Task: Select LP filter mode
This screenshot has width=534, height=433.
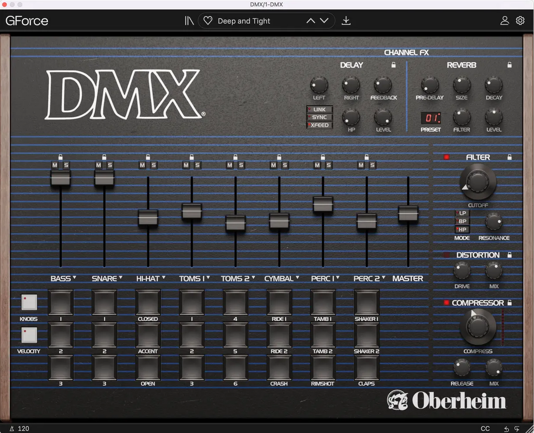Action: pyautogui.click(x=462, y=213)
